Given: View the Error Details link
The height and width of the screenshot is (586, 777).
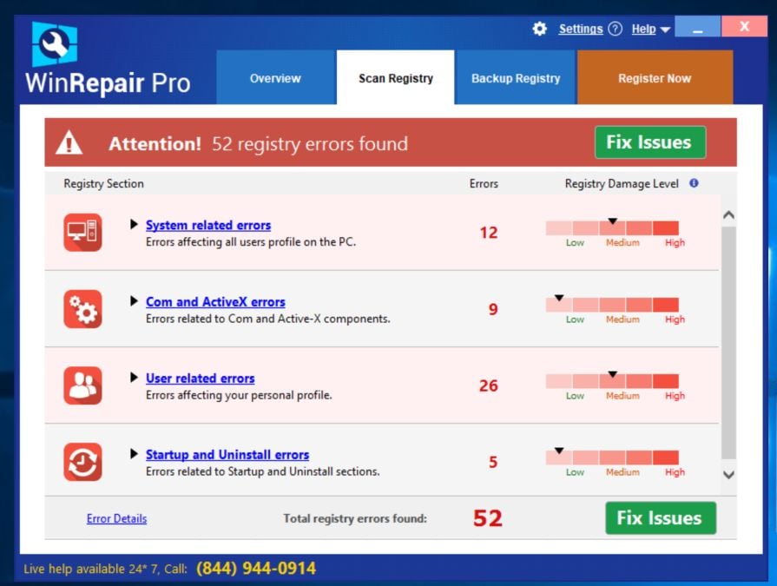Looking at the screenshot, I should (x=116, y=518).
